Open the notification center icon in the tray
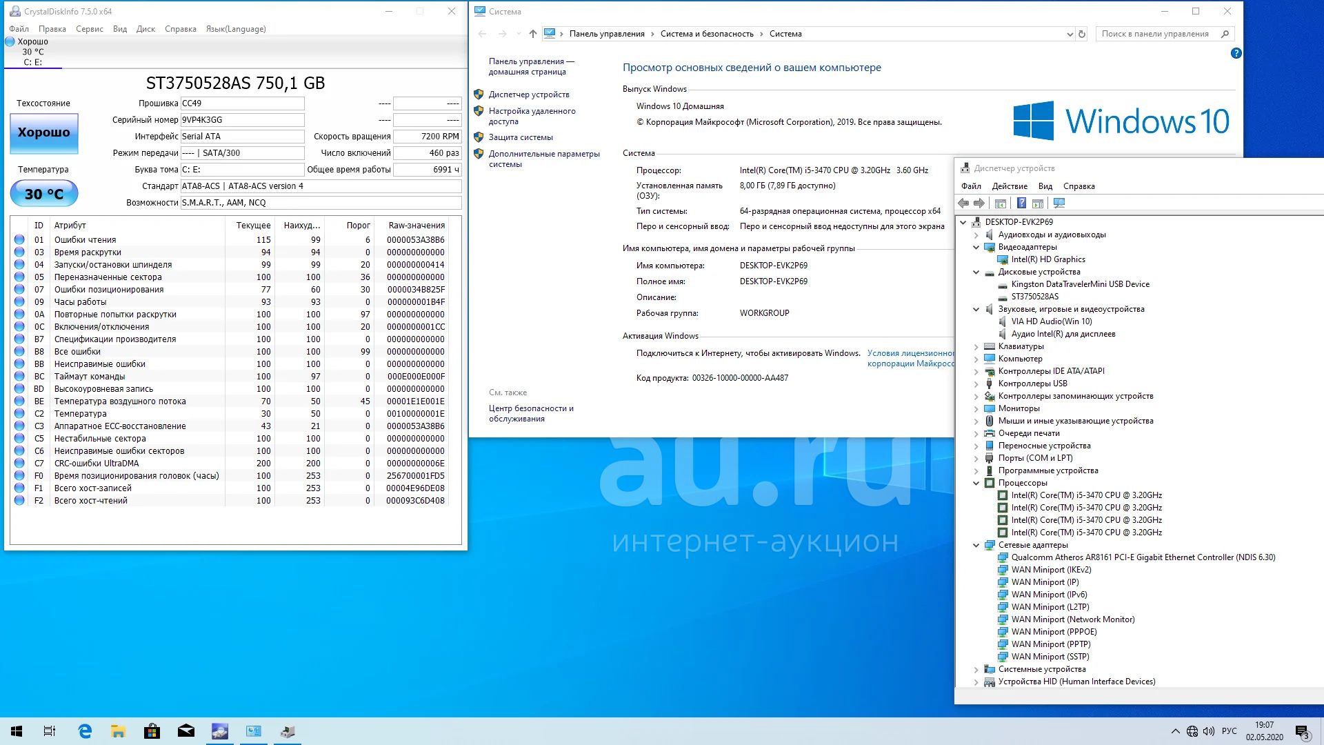 (x=1302, y=732)
